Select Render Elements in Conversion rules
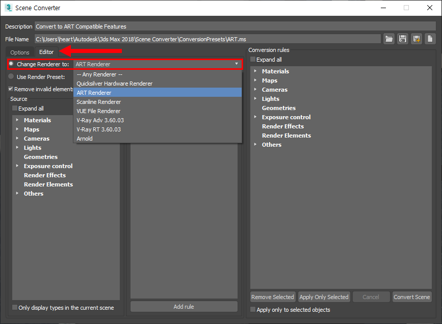This screenshot has height=324, width=442. click(x=286, y=135)
